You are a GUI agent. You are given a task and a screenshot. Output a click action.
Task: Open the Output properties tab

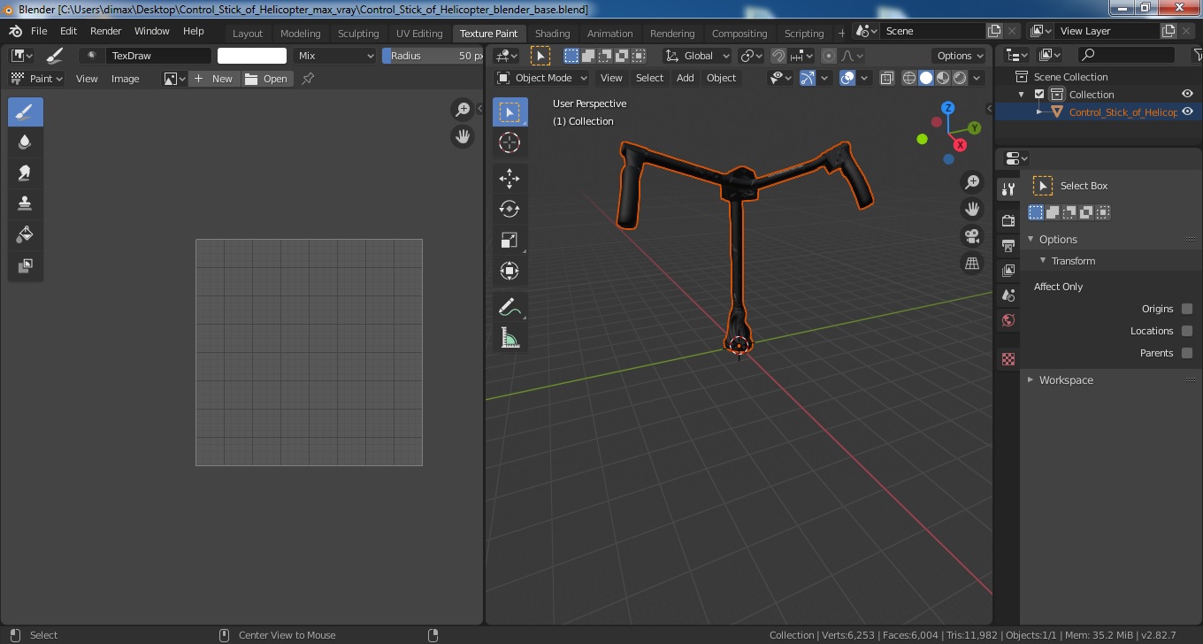(1008, 245)
